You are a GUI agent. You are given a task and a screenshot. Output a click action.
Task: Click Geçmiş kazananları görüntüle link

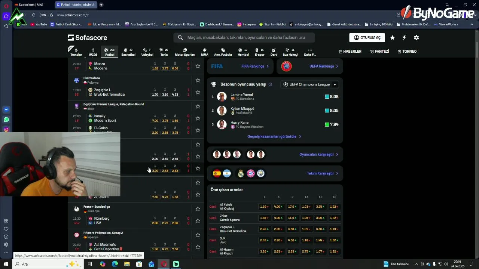coord(274,136)
